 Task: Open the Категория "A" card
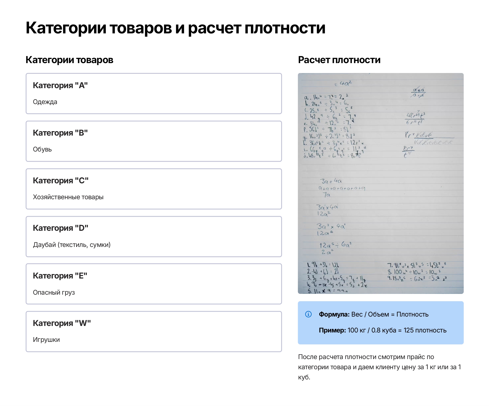(154, 94)
